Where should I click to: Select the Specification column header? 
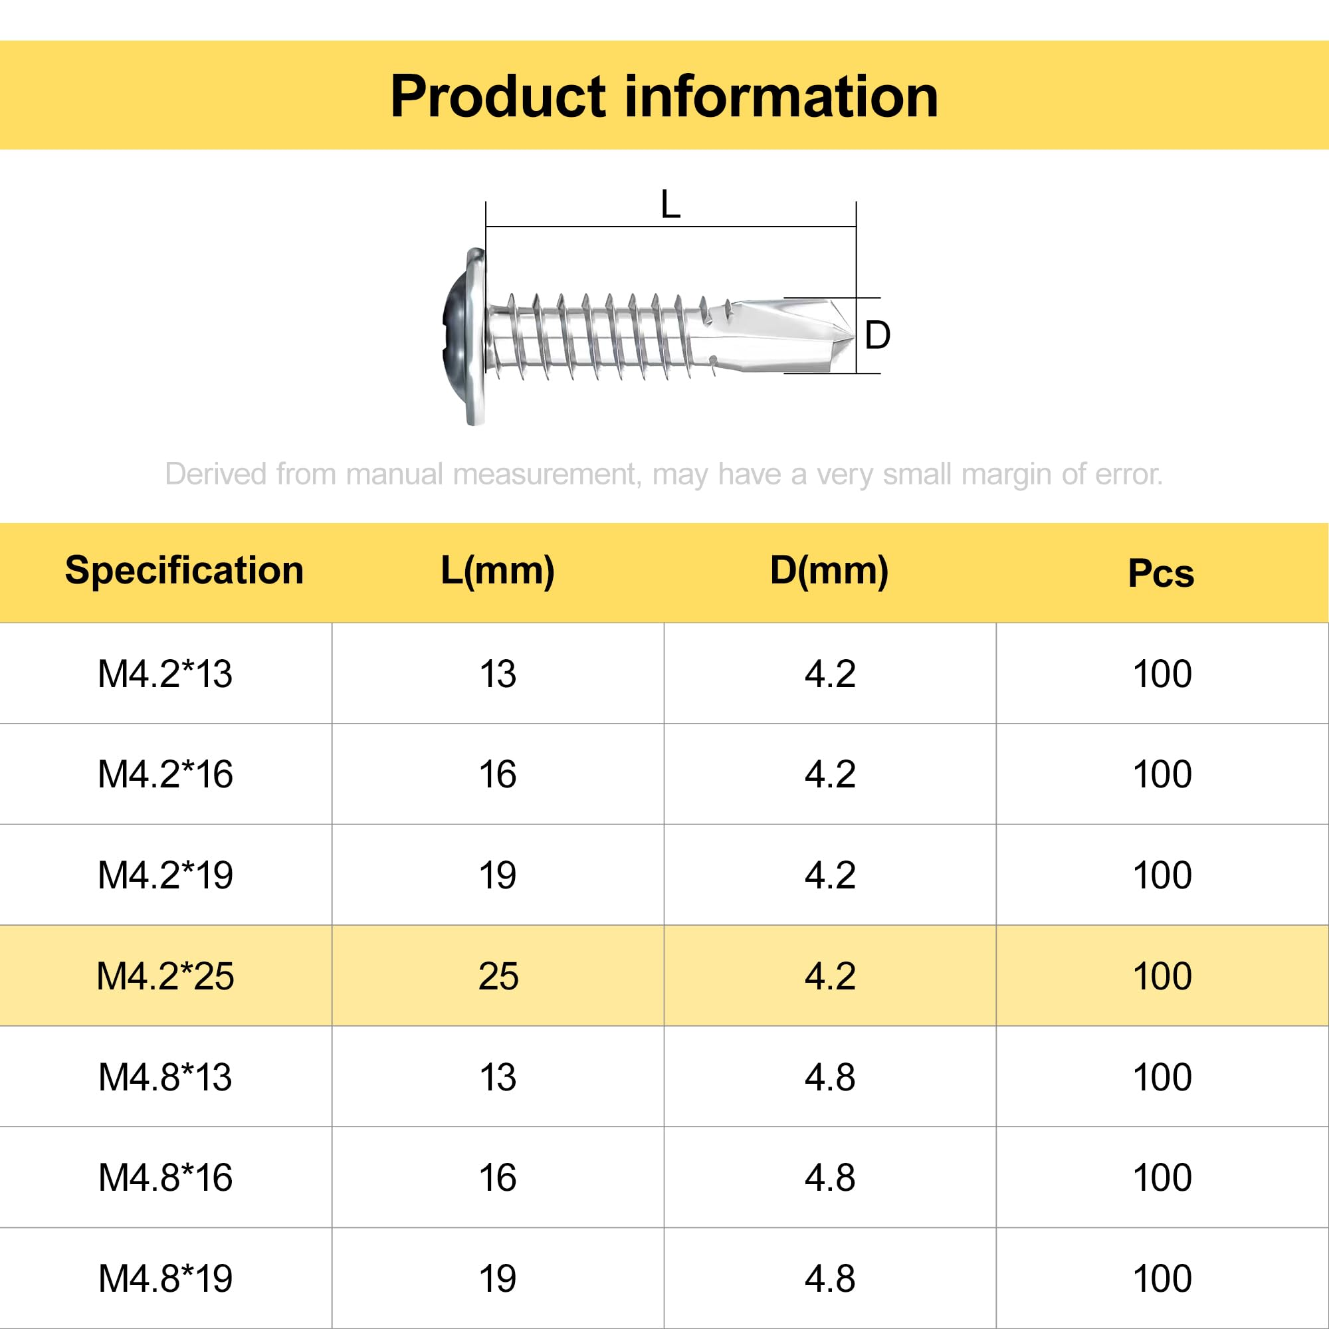coord(184,570)
